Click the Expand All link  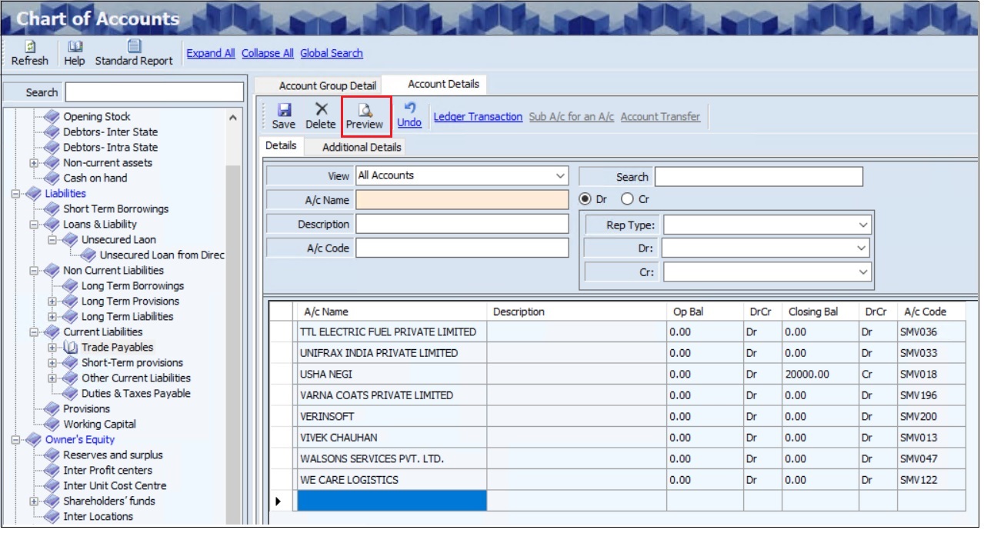(211, 53)
